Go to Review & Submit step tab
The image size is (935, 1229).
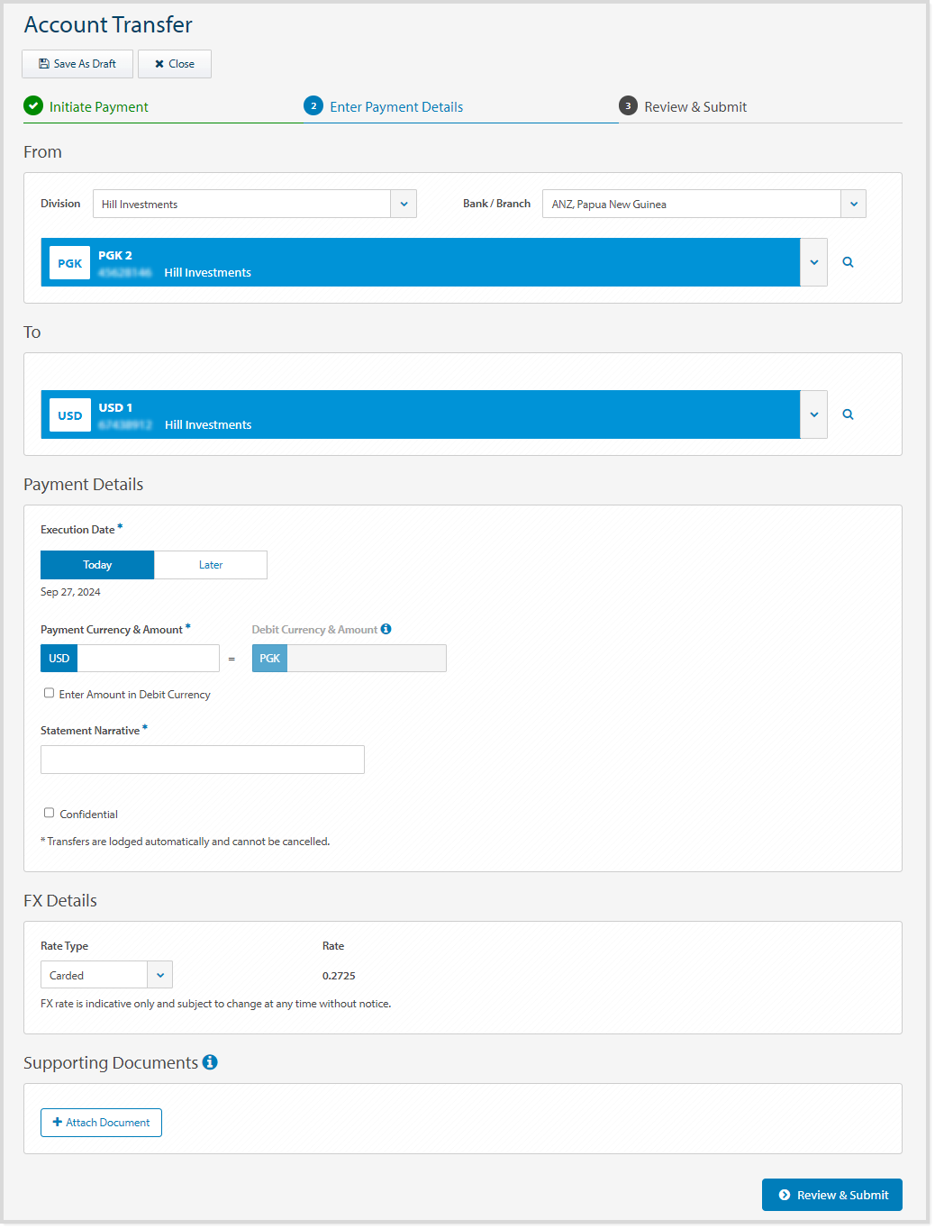coord(694,107)
